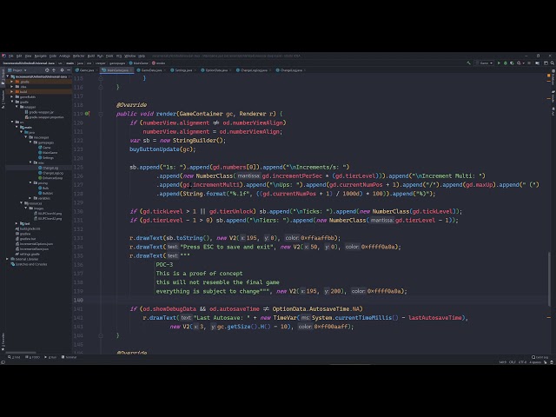The image size is (556, 417).
Task: Open the Game run configuration dropdown
Action: tap(485, 63)
